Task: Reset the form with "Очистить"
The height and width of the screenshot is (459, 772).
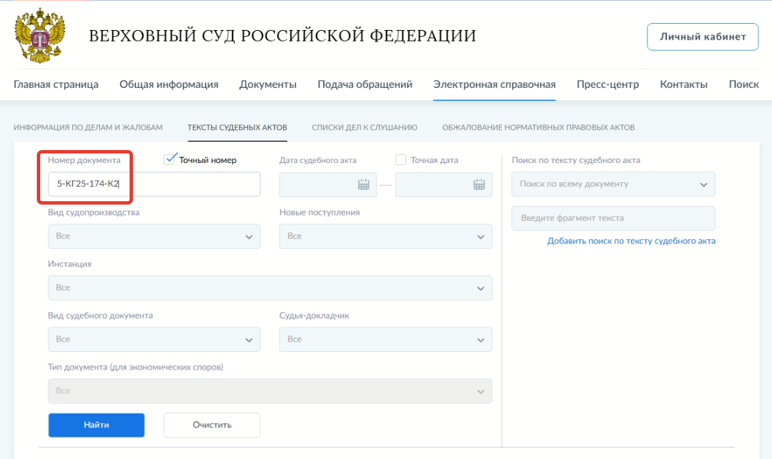Action: 211,425
